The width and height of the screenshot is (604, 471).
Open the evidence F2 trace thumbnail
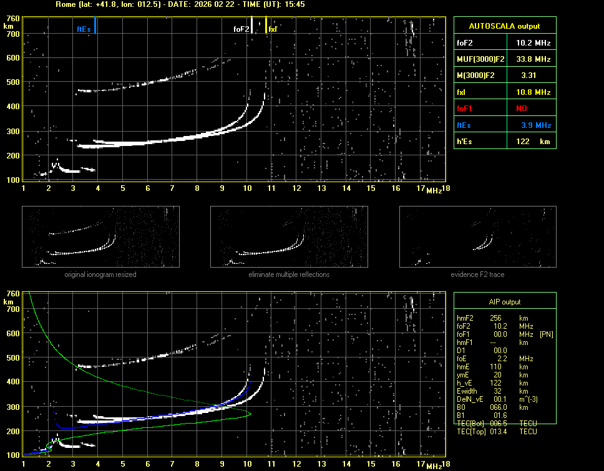pyautogui.click(x=477, y=236)
